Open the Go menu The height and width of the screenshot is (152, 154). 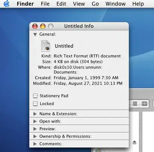[95, 4]
